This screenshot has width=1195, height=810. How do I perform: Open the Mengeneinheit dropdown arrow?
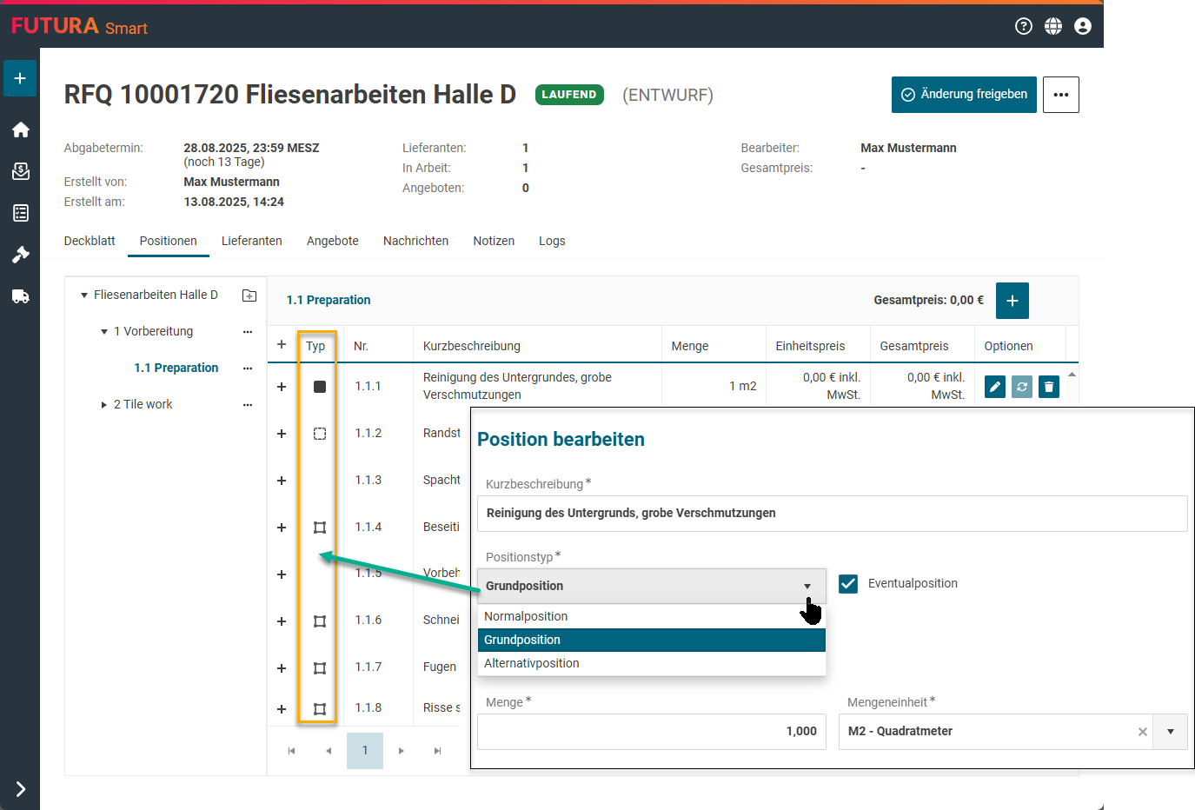click(1171, 732)
